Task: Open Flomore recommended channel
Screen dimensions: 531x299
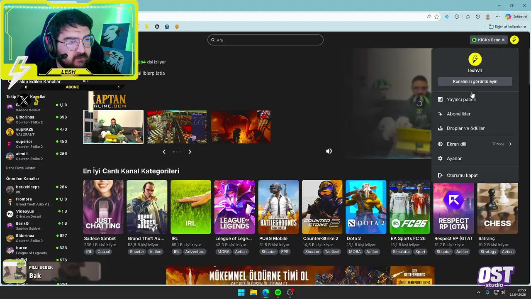Action: [x=37, y=201]
